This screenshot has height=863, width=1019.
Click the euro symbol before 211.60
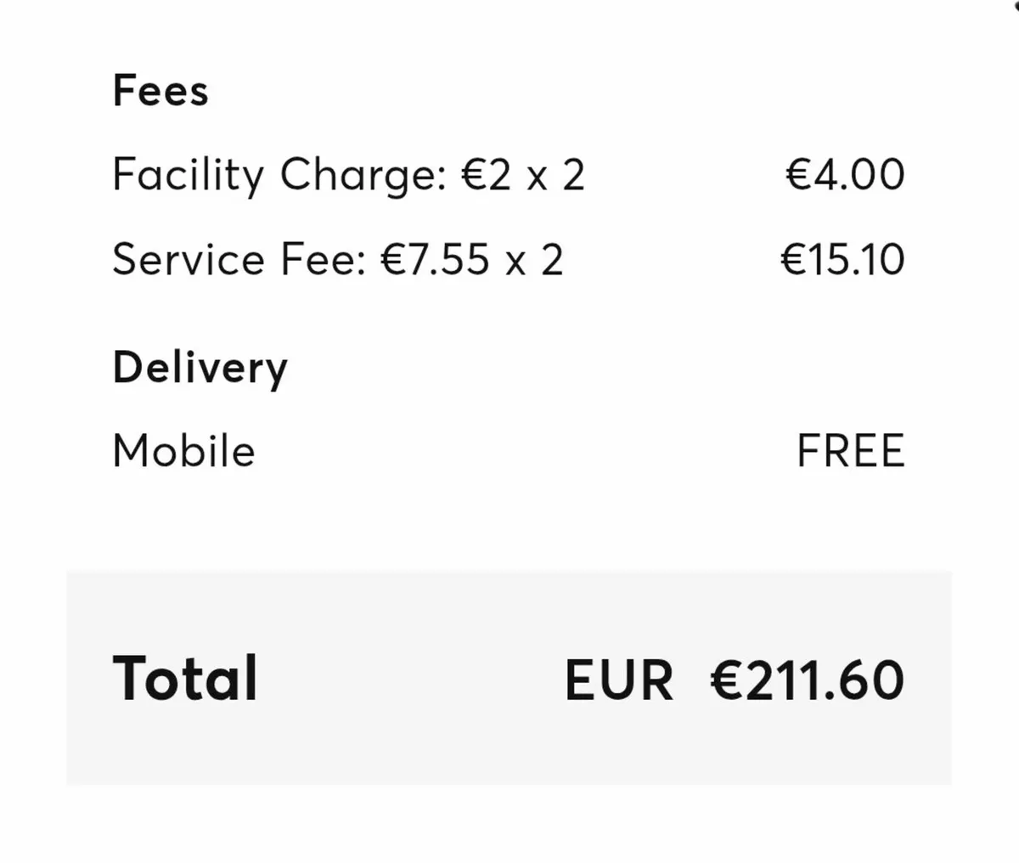point(728,680)
